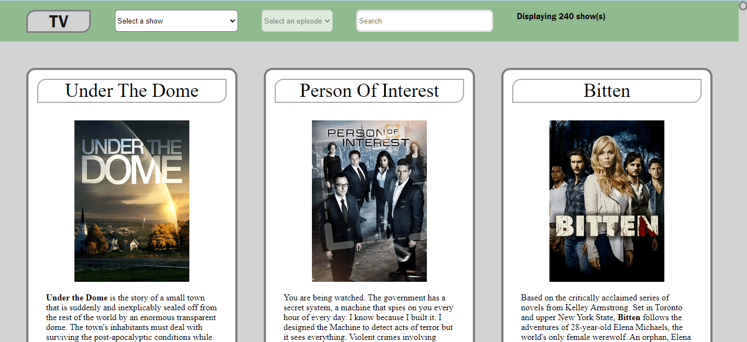The image size is (747, 342).
Task: Click the 'Displaying 240 show(s)' text
Action: [x=561, y=16]
